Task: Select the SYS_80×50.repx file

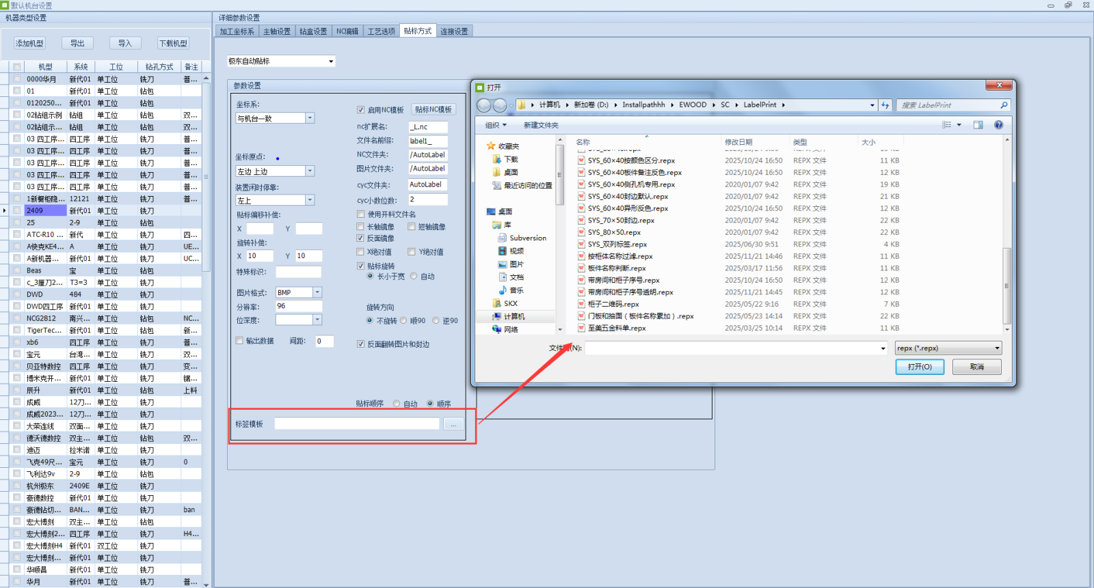Action: (614, 232)
